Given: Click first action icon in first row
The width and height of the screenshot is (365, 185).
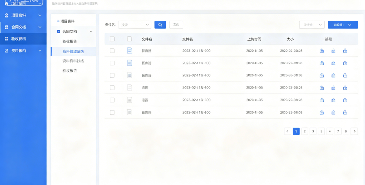Looking at the screenshot, I should tap(322, 50).
